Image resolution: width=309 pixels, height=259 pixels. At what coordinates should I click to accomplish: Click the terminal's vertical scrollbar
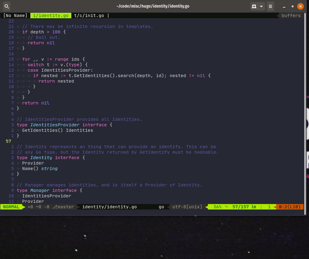(x=305, y=114)
